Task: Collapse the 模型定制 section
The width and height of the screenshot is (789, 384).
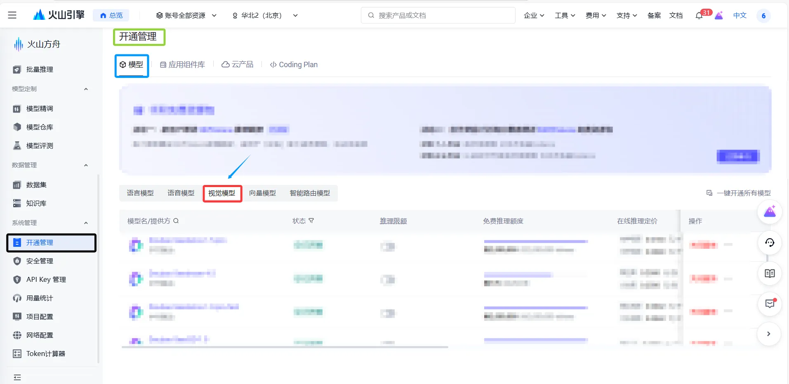Action: click(86, 89)
